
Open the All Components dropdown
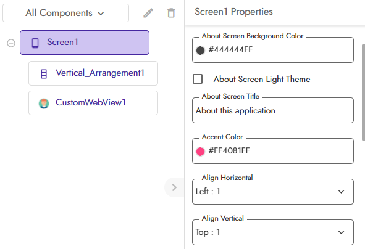click(65, 13)
